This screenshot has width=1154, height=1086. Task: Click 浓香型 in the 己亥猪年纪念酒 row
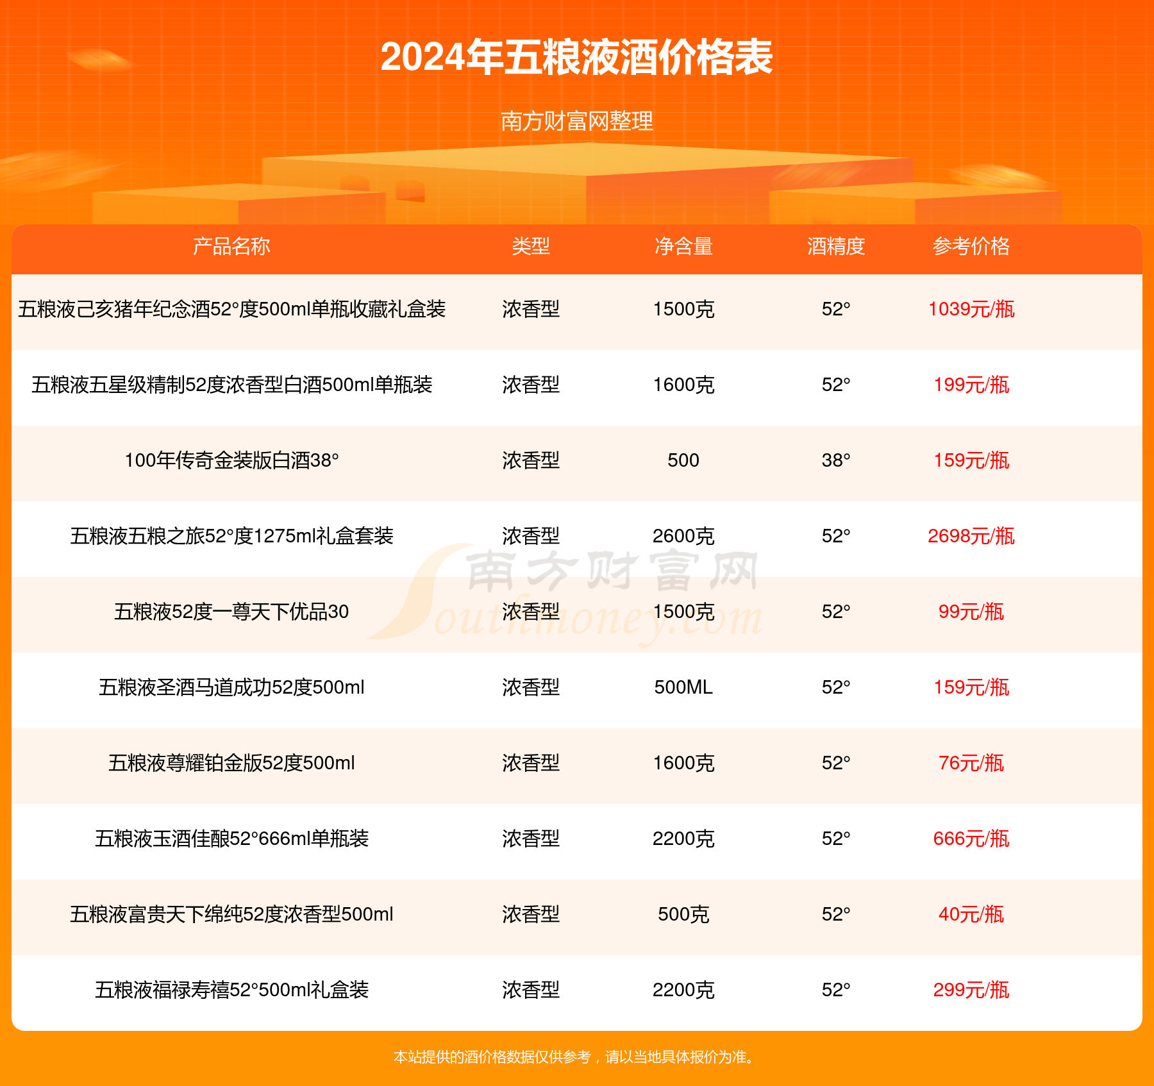click(531, 309)
